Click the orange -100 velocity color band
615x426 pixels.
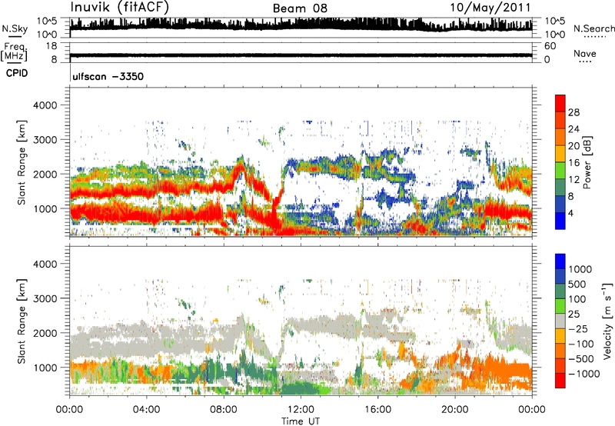[560, 351]
